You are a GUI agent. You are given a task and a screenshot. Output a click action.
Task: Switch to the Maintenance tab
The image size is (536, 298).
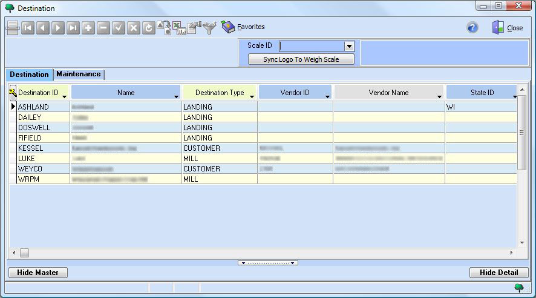(79, 74)
